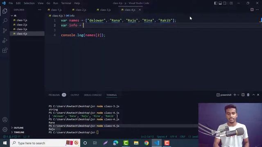Select the powershell terminal label
The image size is (262, 147).
pos(224,95)
